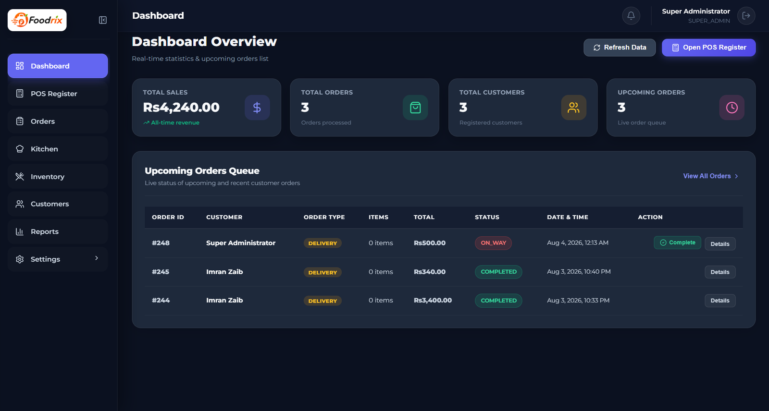769x411 pixels.
Task: Click DELIVERY badge of order #248
Action: (x=322, y=243)
